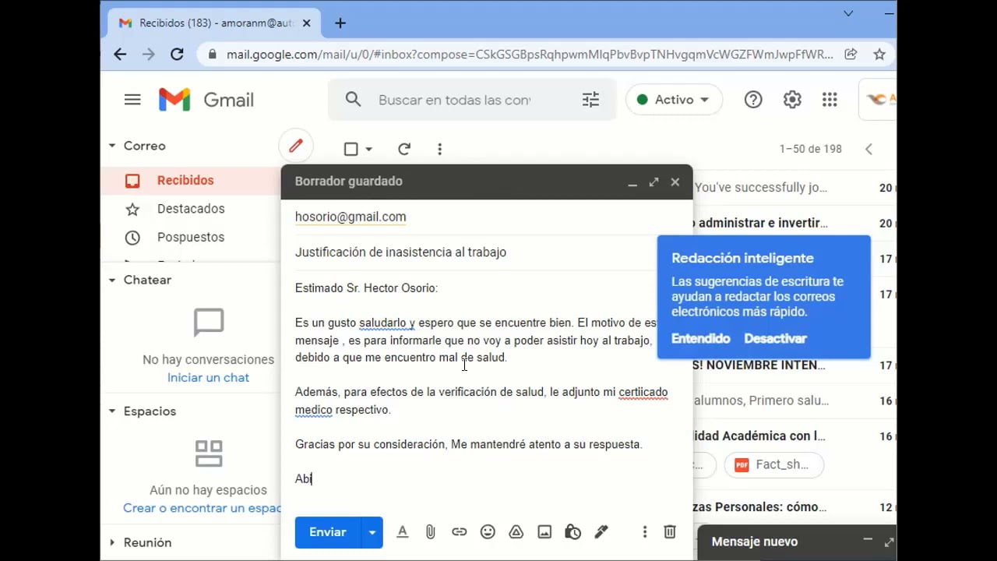Insert a link into the email
This screenshot has width=997, height=561.
pyautogui.click(x=459, y=531)
